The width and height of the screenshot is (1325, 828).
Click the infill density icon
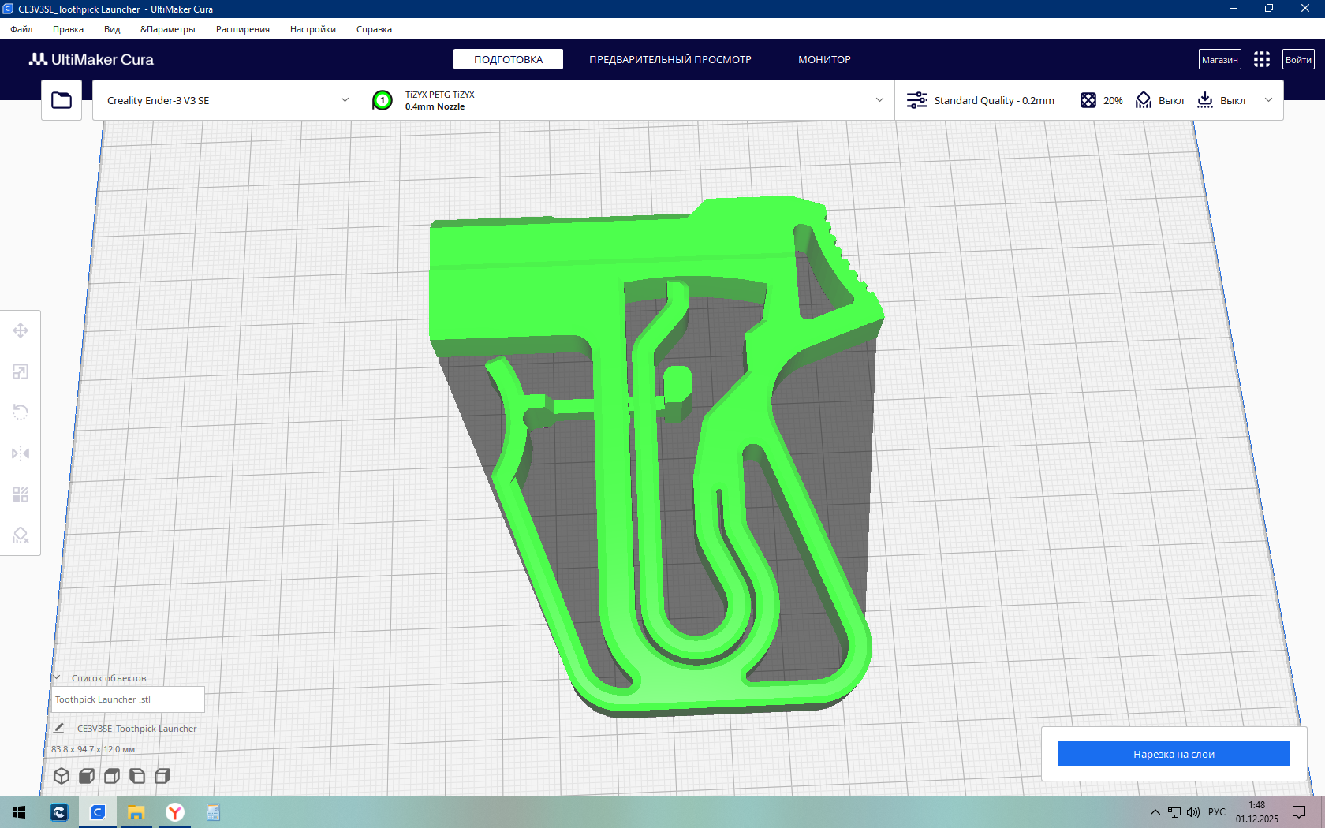[x=1088, y=100]
